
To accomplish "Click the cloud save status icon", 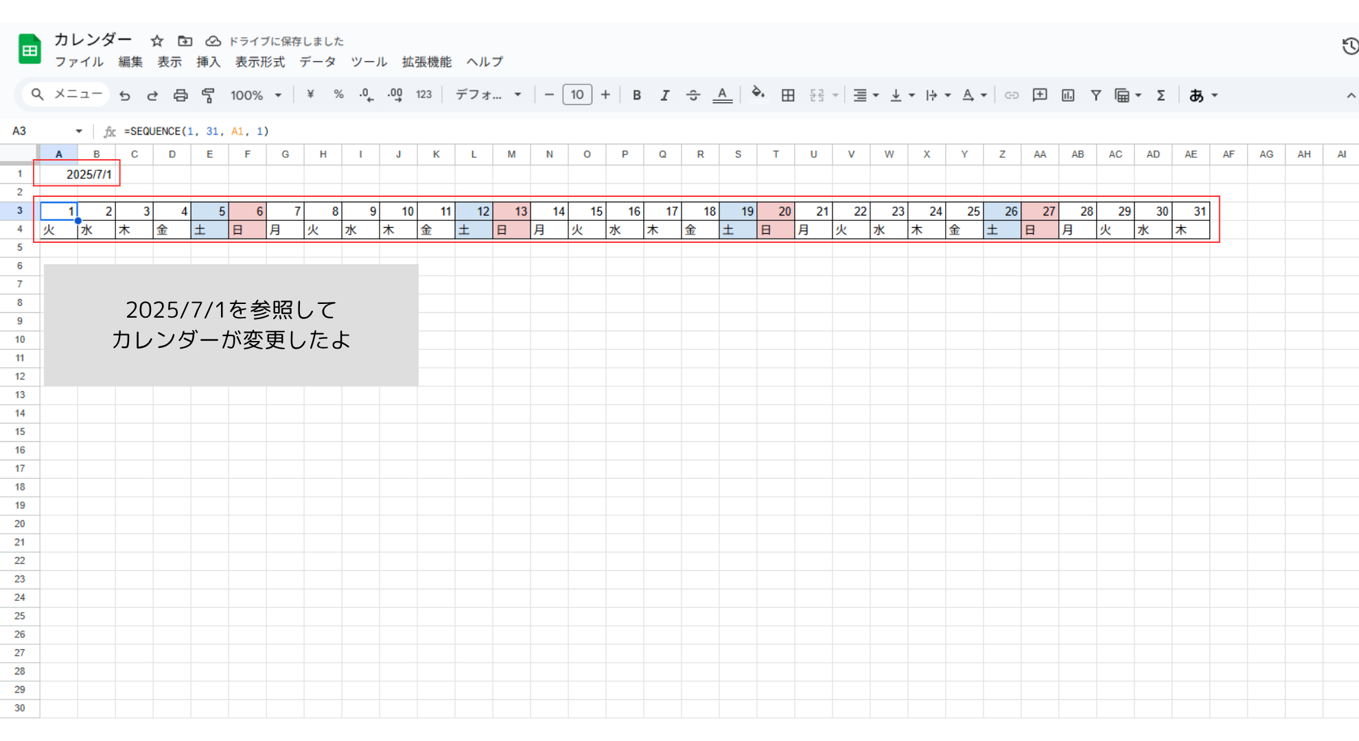I will (x=213, y=41).
